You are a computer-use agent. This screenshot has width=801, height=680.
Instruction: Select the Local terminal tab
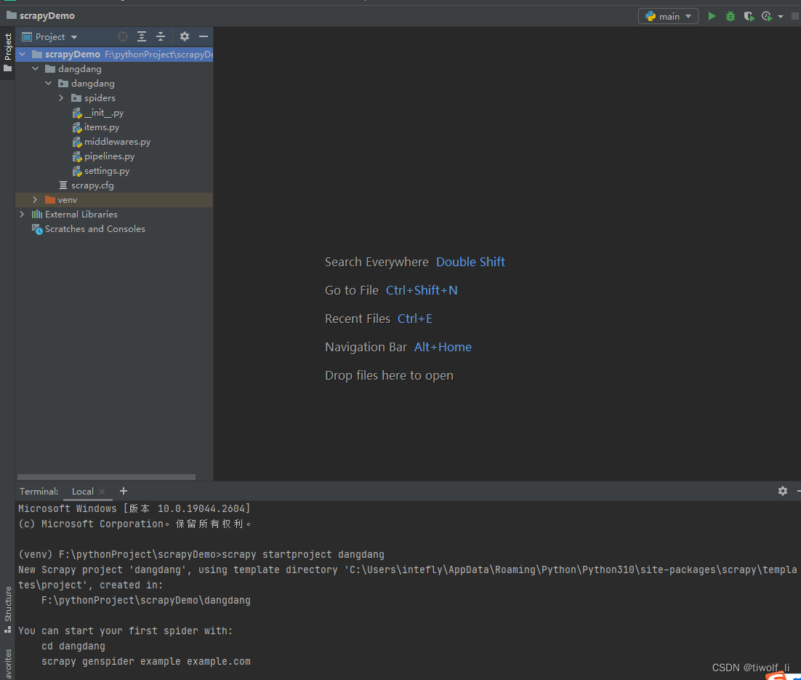(82, 492)
